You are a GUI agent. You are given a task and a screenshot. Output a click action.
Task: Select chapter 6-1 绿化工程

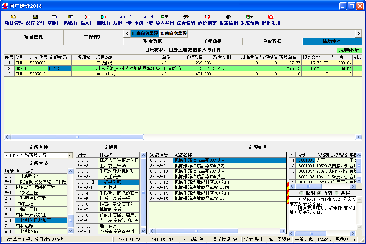[x=36, y=193]
